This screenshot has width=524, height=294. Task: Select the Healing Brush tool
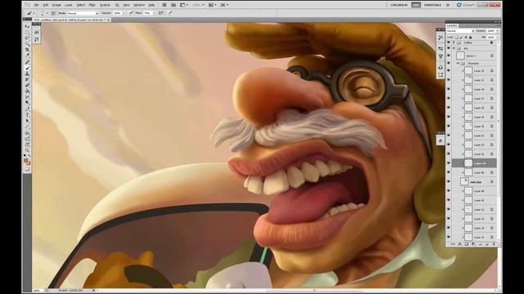[27, 62]
